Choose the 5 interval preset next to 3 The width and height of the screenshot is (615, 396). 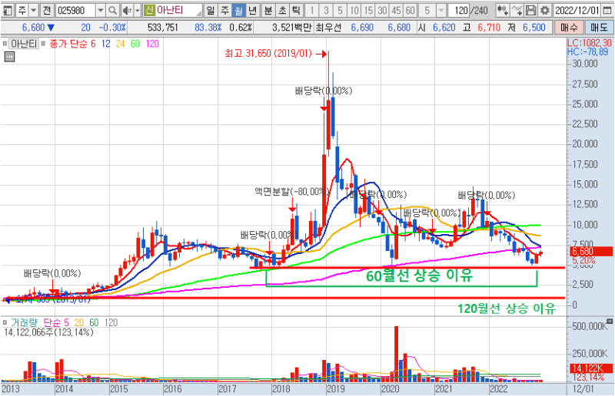(340, 10)
